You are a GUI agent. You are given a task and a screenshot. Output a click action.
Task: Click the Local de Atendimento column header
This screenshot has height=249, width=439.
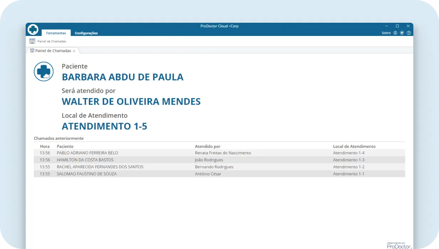coord(354,146)
